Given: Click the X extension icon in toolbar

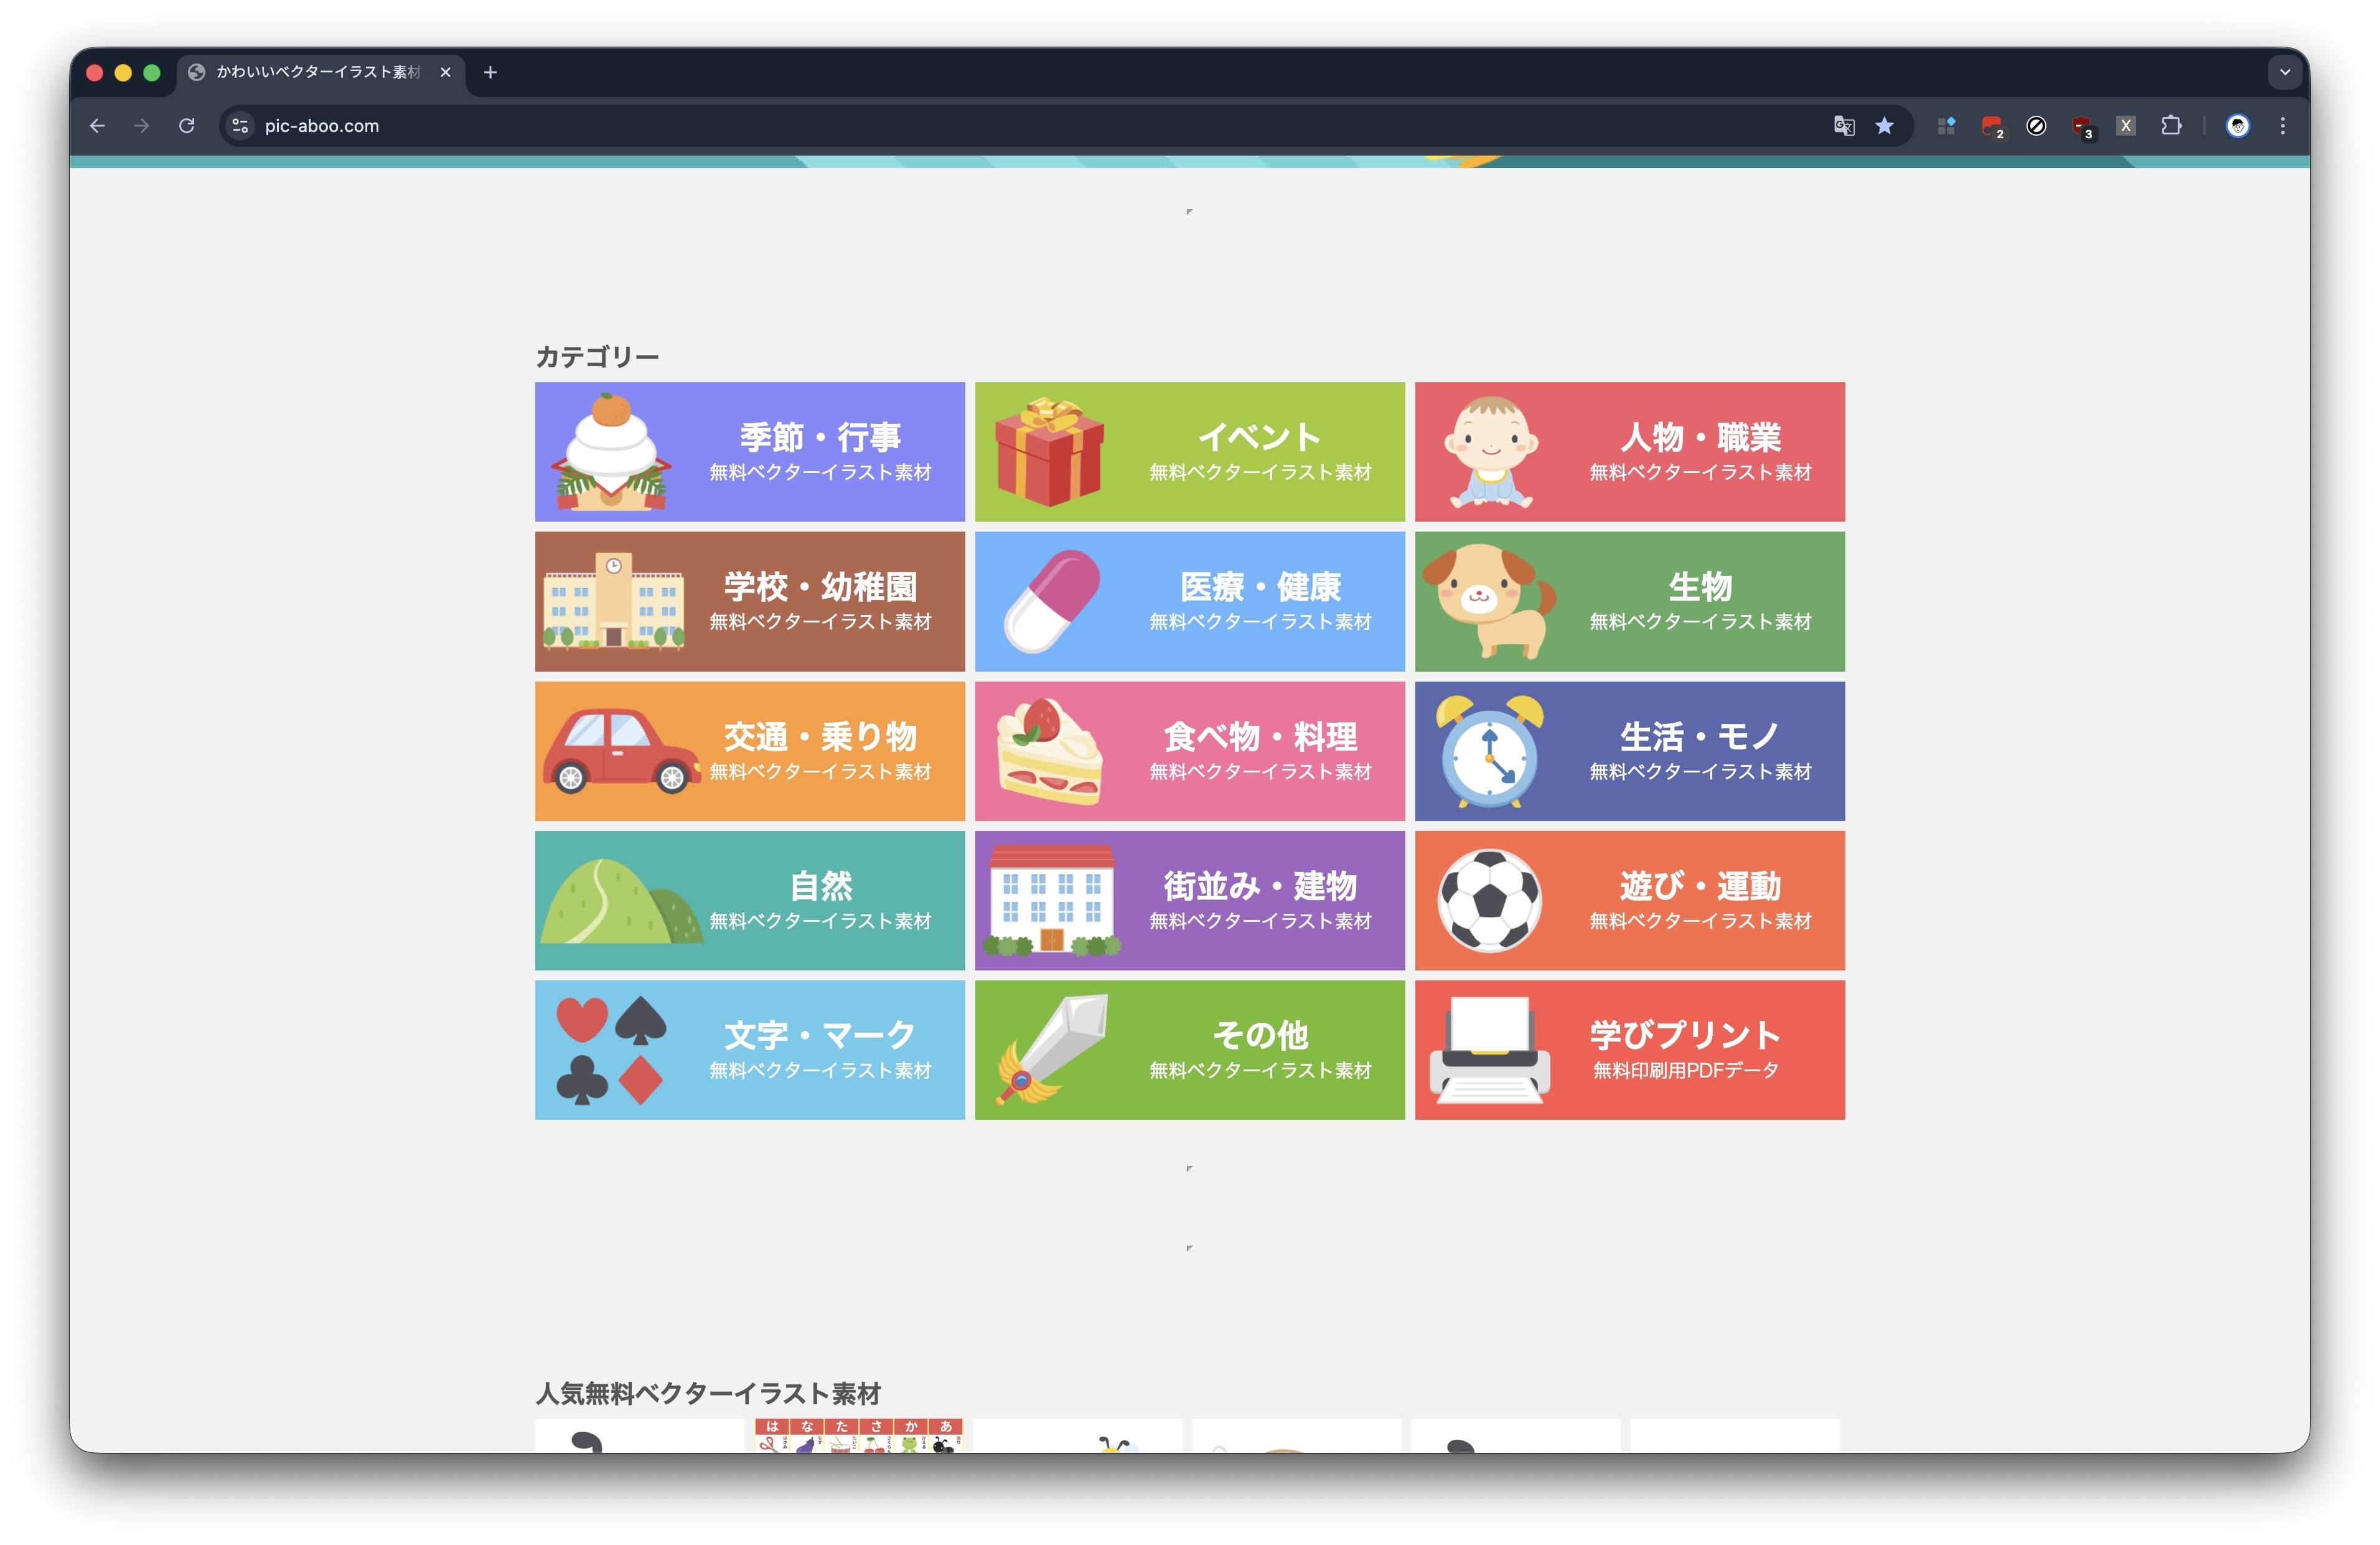Looking at the screenshot, I should click(x=2125, y=126).
